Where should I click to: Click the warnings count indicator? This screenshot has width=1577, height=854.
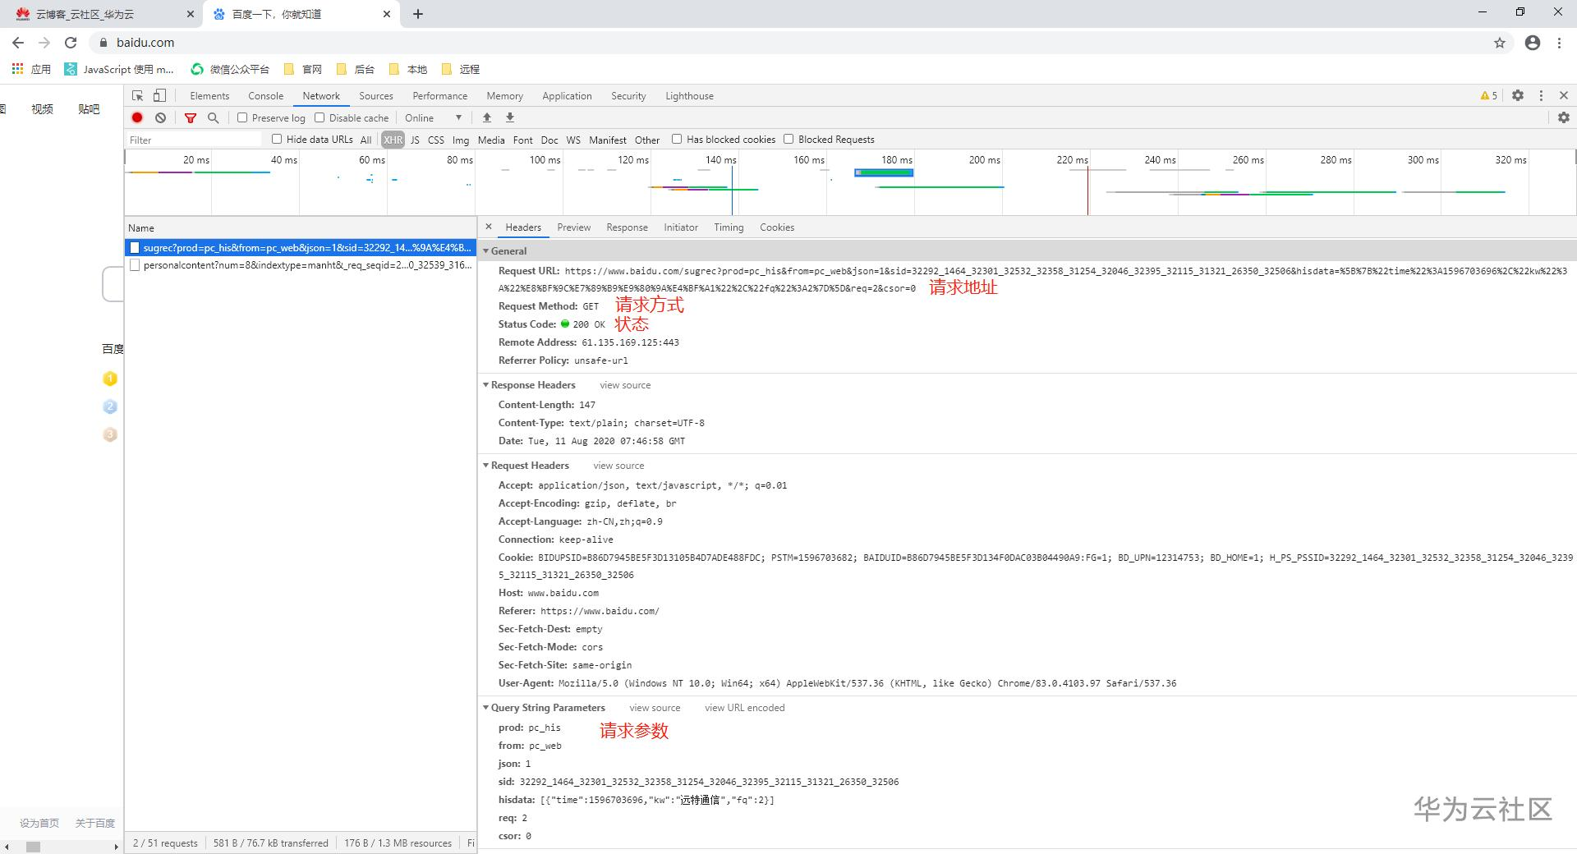[1489, 95]
